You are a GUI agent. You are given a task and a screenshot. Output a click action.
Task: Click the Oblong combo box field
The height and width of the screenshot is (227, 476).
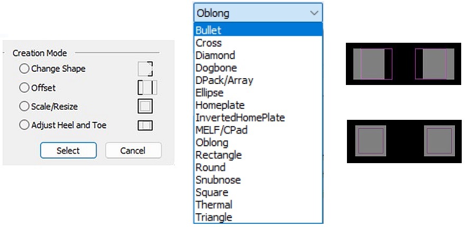tap(258, 13)
